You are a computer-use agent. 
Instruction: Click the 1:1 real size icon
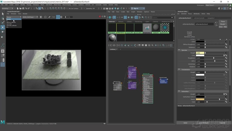click(54, 17)
